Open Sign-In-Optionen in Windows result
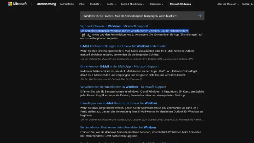The image size is (254, 143). coord(114,26)
